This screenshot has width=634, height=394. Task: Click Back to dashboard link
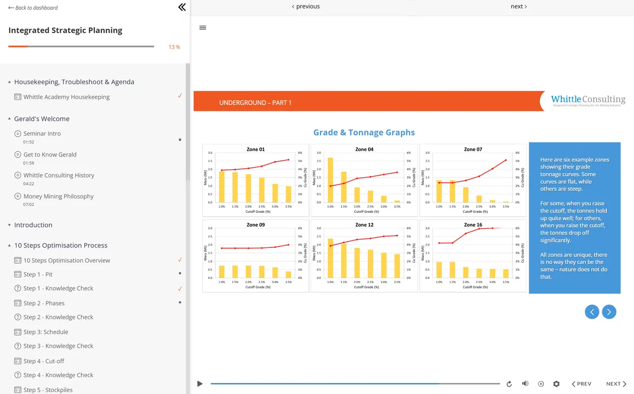[x=33, y=7]
